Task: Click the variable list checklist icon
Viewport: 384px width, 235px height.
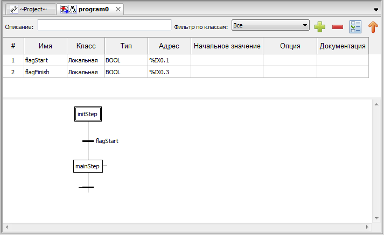Action: tap(355, 26)
